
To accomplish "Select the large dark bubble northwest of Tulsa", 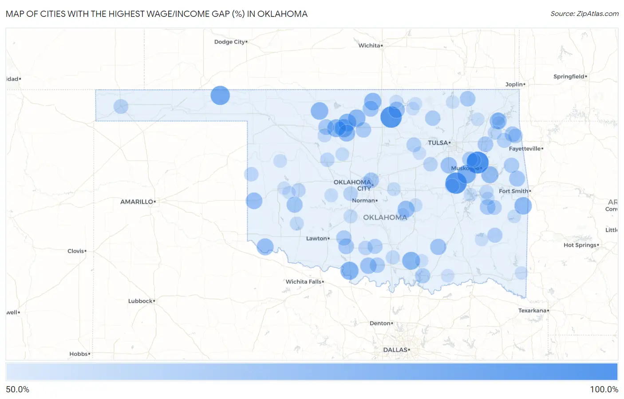I will point(391,117).
